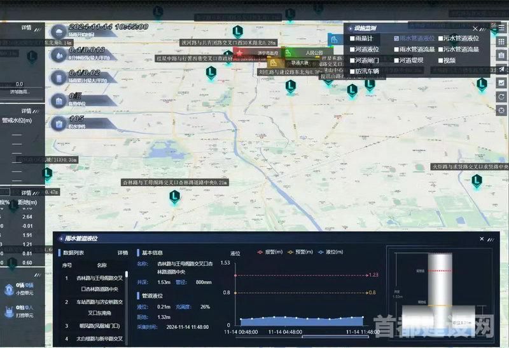Open 详情 link next to 数据列表
This screenshot has width=509, height=348.
(x=122, y=252)
